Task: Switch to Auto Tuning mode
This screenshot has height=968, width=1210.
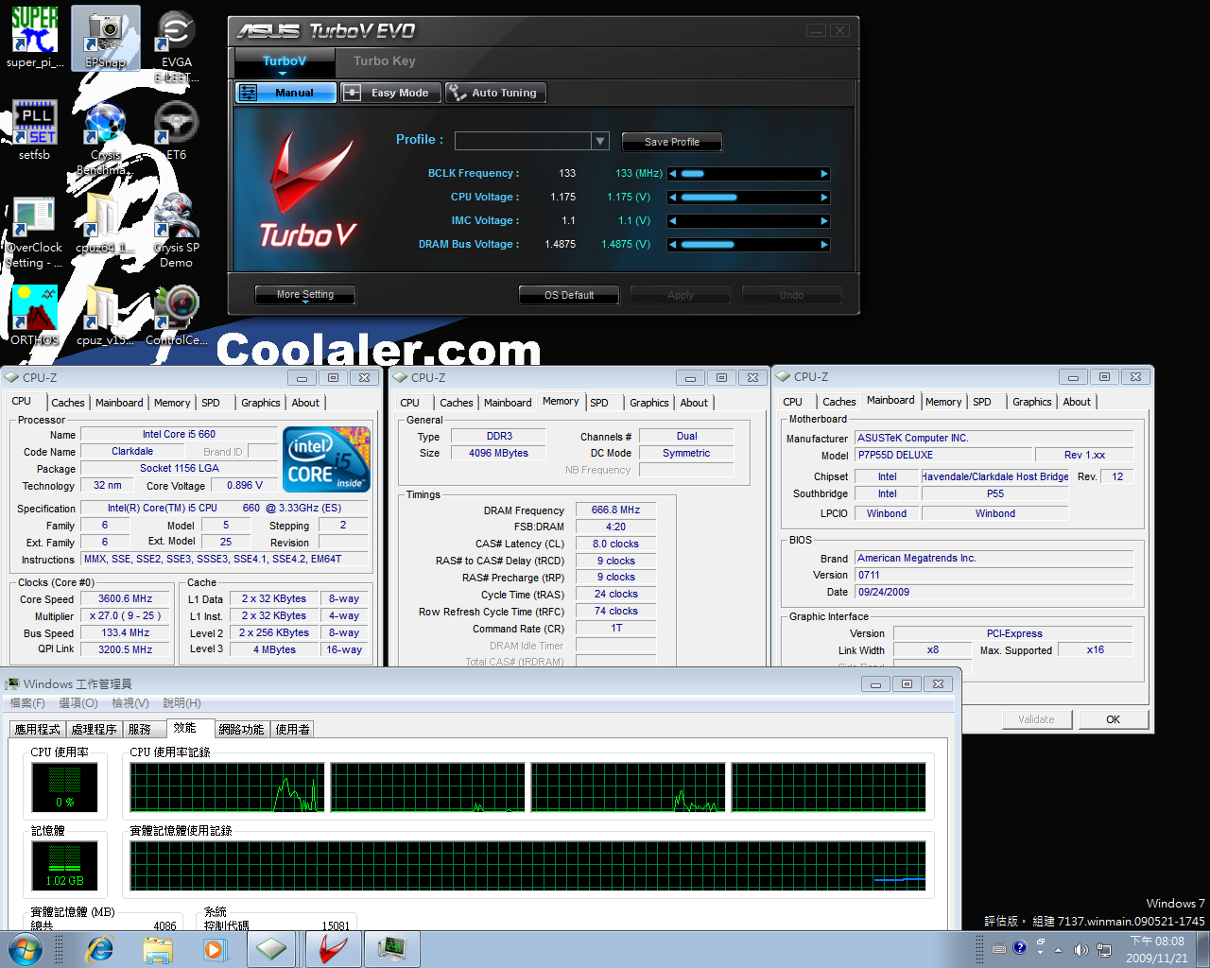Action: pyautogui.click(x=496, y=93)
